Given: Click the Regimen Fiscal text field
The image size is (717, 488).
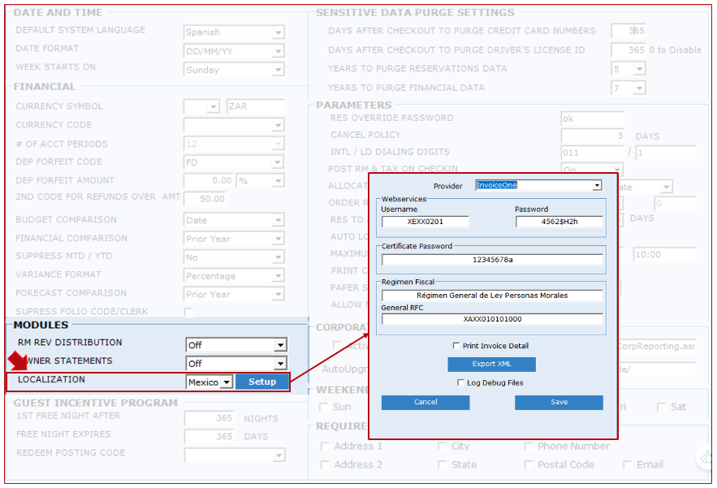Looking at the screenshot, I should click(492, 296).
